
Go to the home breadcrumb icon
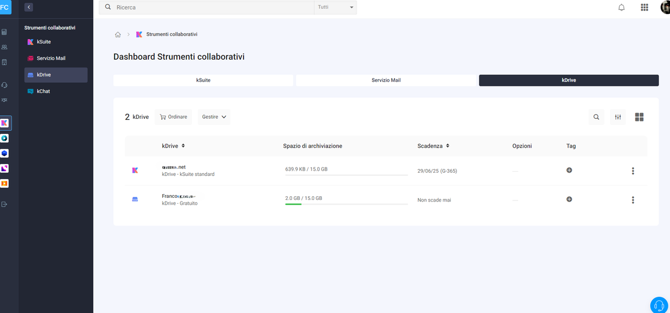118,35
